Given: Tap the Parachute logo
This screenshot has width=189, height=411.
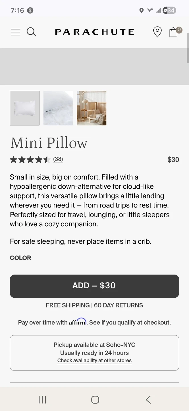Looking at the screenshot, I should click(x=94, y=32).
